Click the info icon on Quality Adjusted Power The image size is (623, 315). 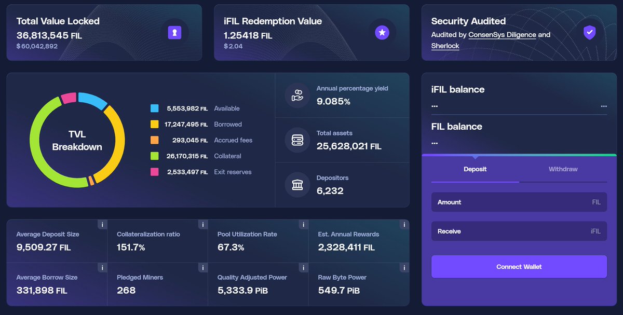pyautogui.click(x=303, y=267)
